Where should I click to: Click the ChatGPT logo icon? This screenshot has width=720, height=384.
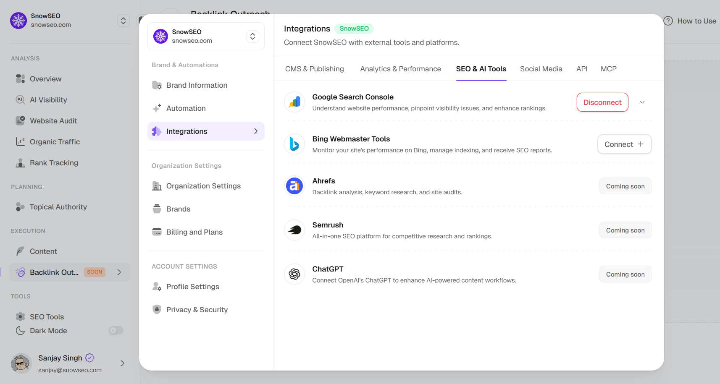[x=294, y=274]
